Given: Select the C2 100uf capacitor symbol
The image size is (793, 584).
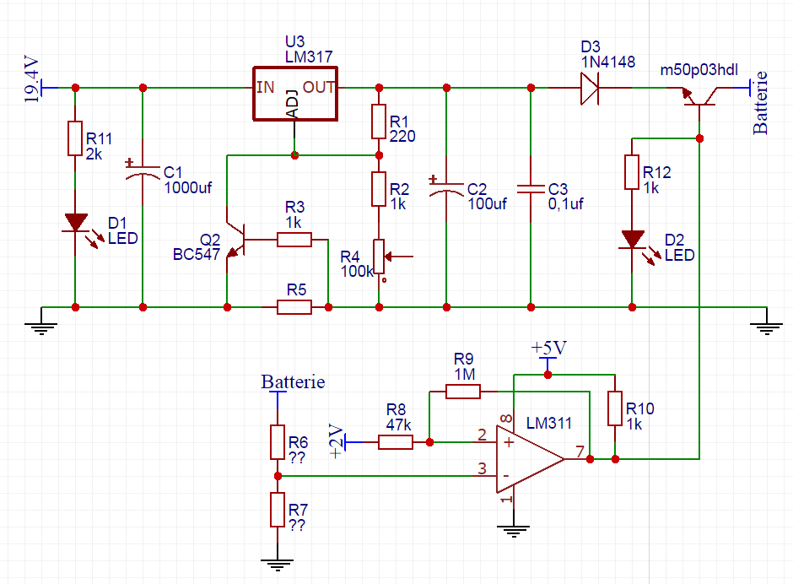Looking at the screenshot, I should [446, 187].
